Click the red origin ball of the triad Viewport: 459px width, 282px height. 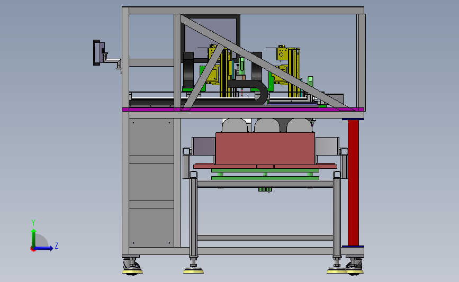click(33, 249)
